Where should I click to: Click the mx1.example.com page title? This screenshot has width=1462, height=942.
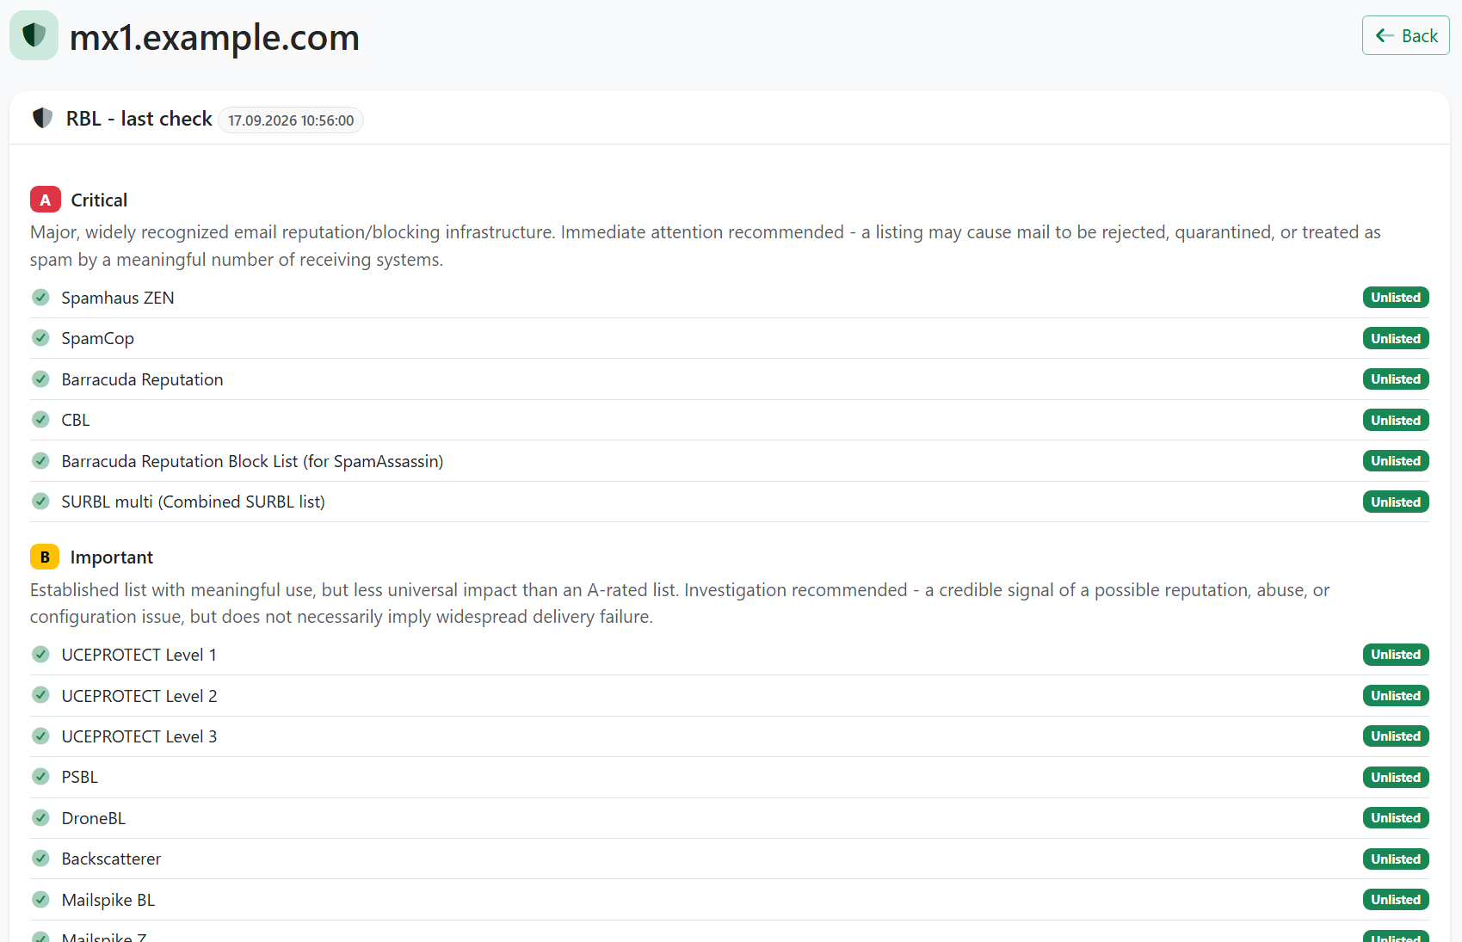(214, 37)
